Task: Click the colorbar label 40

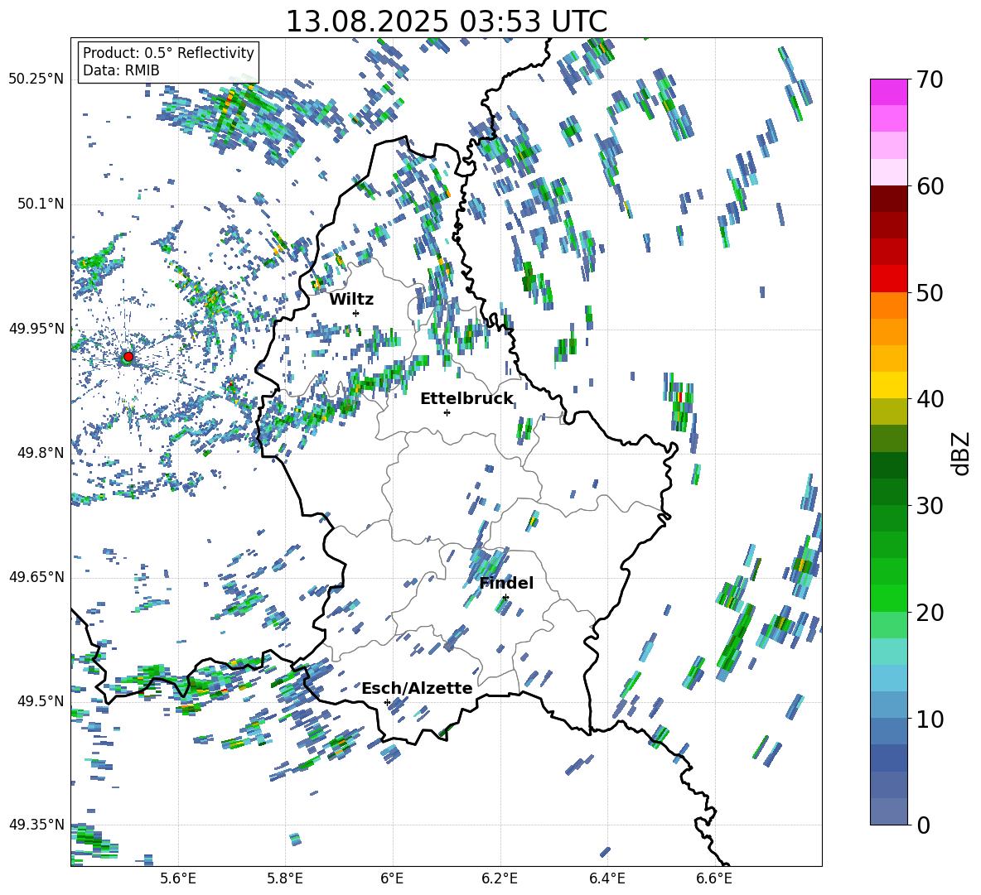Action: (x=930, y=399)
